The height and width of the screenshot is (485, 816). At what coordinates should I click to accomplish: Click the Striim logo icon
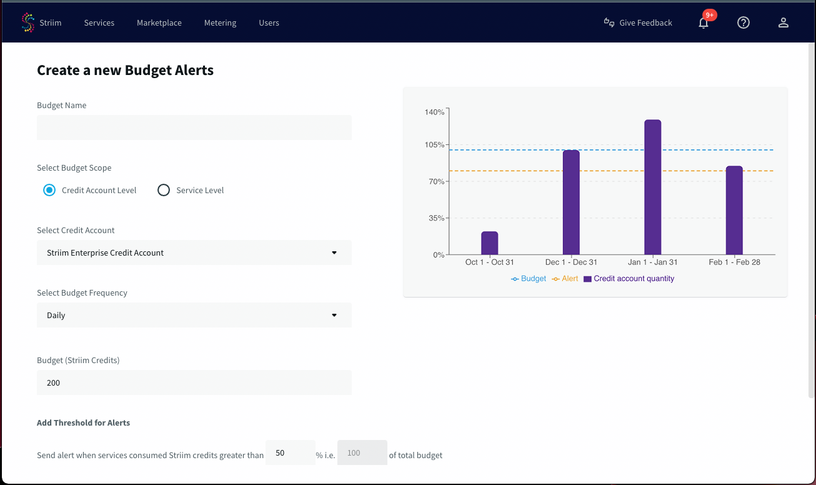[27, 22]
